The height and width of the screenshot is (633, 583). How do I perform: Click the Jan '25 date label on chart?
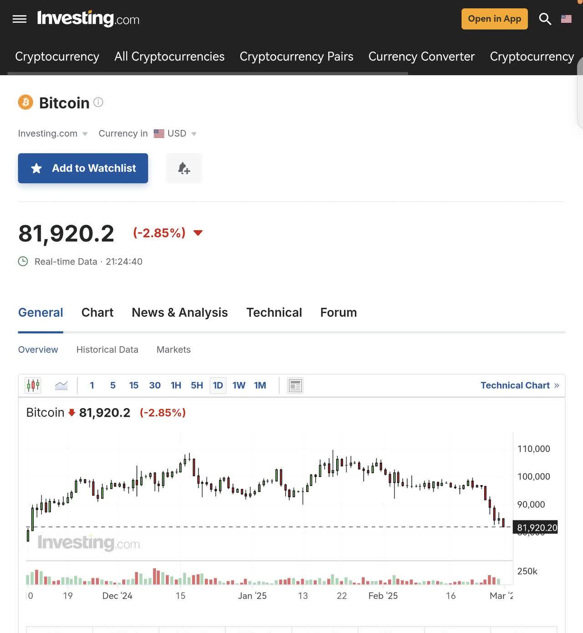coord(252,596)
